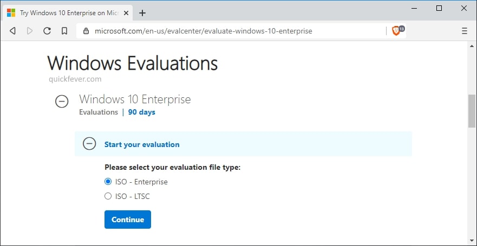Bookmark this page with the bookmark icon
This screenshot has height=246, width=477.
64,31
